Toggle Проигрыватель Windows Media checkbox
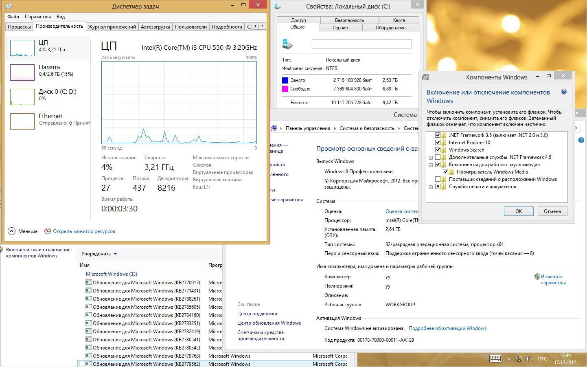Screen dimensions: 587x367 pyautogui.click(x=446, y=172)
